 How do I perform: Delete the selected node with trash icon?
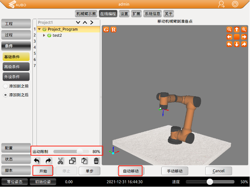click(96, 161)
